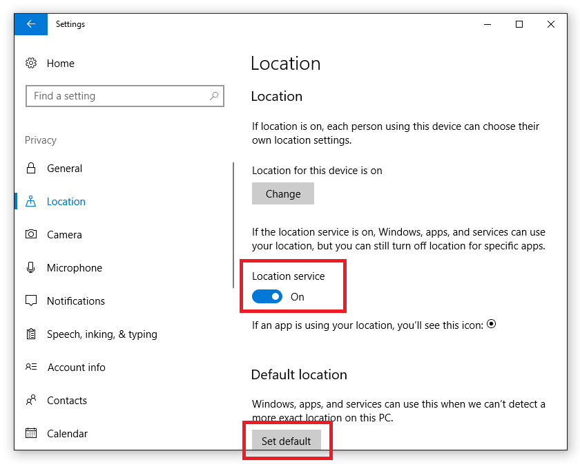Open the Account info page
580x467 pixels.
click(76, 367)
